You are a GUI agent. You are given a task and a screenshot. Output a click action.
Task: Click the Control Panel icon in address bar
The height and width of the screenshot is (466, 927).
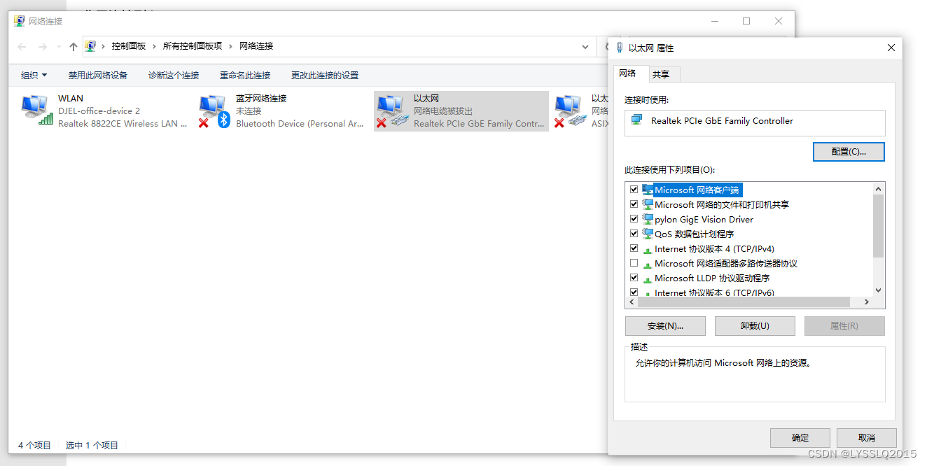click(x=90, y=46)
